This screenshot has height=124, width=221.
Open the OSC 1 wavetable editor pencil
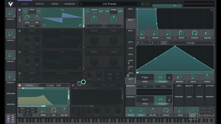point(80,25)
